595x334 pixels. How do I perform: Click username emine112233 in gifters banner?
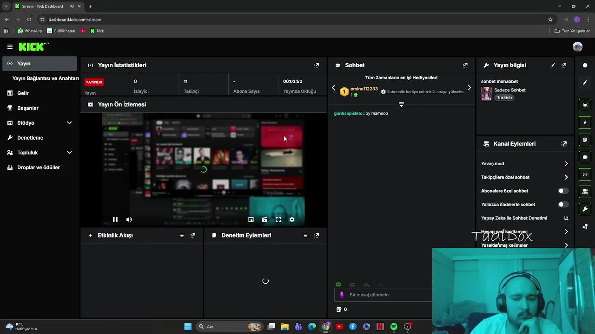click(364, 89)
